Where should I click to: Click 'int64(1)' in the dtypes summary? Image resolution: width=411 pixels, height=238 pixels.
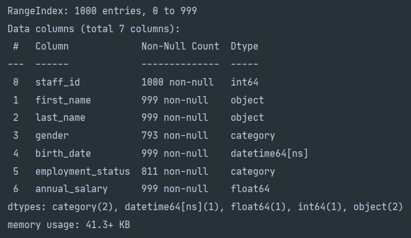tap(320, 208)
